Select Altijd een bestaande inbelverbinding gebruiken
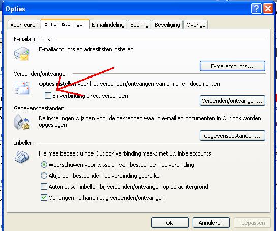 pos(44,176)
